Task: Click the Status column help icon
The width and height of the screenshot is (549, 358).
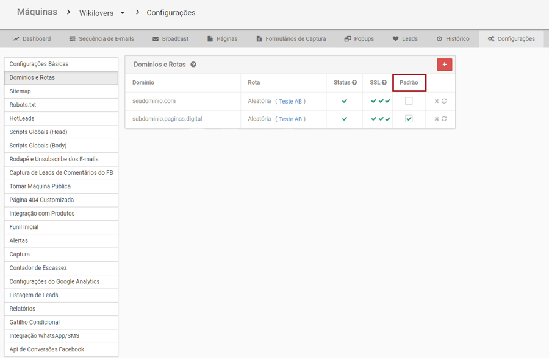Action: tap(354, 83)
